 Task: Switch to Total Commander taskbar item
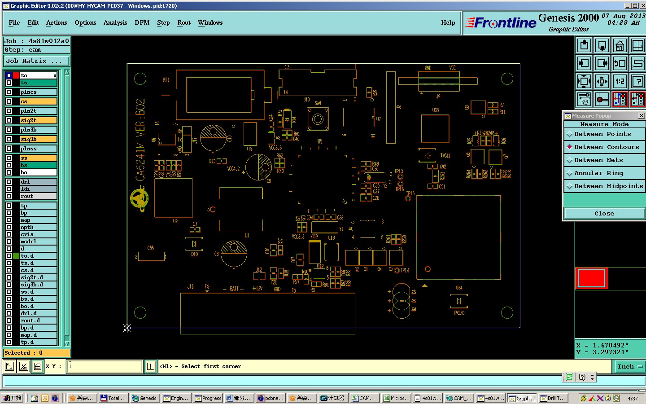(113, 398)
